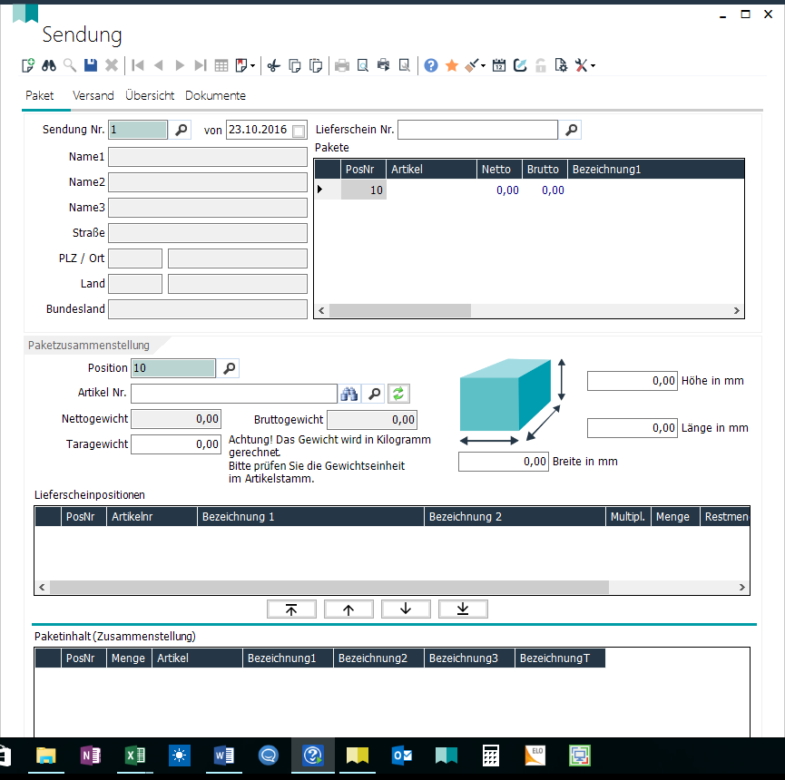Click the horizontal scrollbar of the Pakete table

(x=400, y=311)
